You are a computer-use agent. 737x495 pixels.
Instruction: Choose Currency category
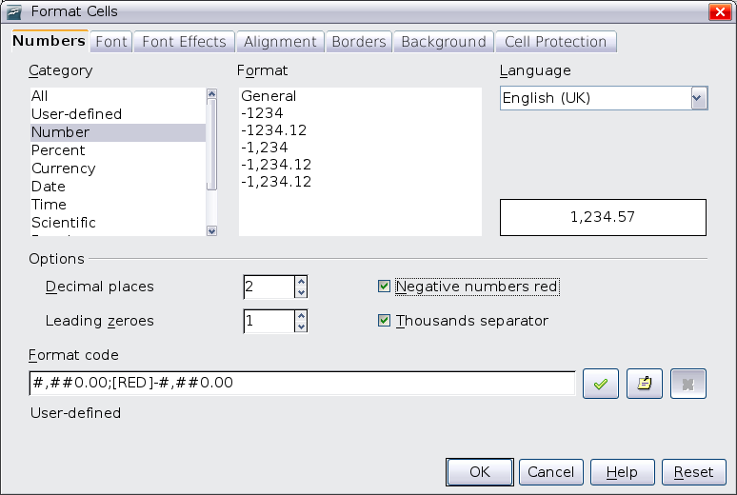tap(117, 168)
